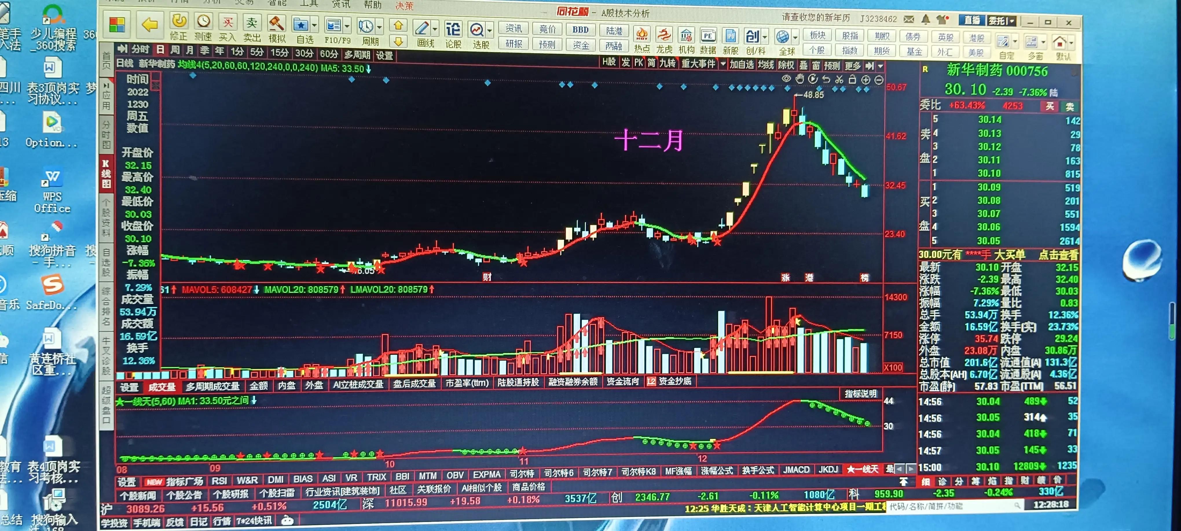Run the 测速 speed test icon
This screenshot has height=531, width=1181.
click(203, 21)
